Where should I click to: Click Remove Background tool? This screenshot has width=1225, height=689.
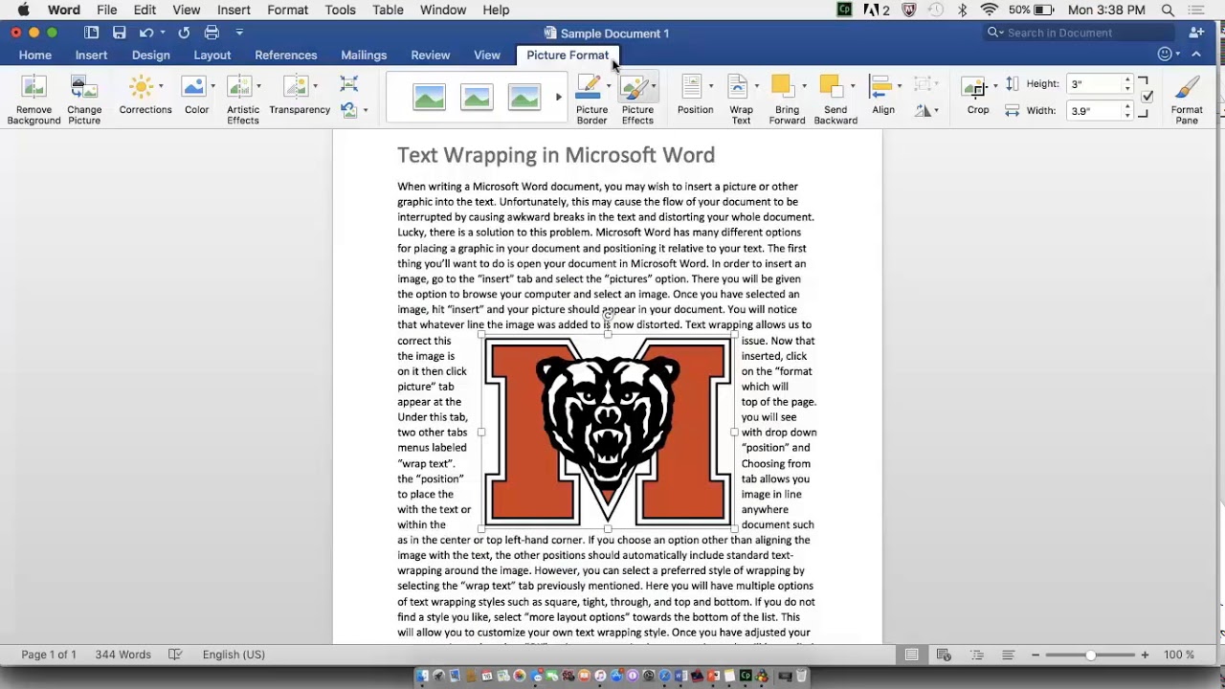[33, 100]
